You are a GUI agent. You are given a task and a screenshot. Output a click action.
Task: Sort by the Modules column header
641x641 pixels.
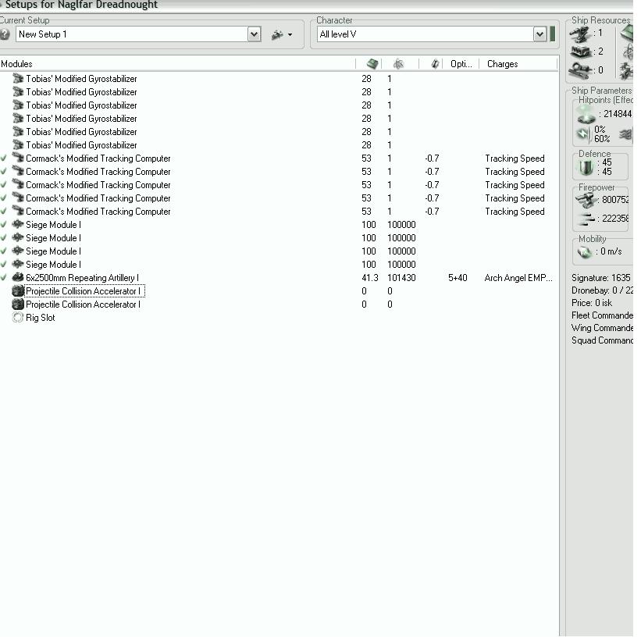[x=177, y=64]
